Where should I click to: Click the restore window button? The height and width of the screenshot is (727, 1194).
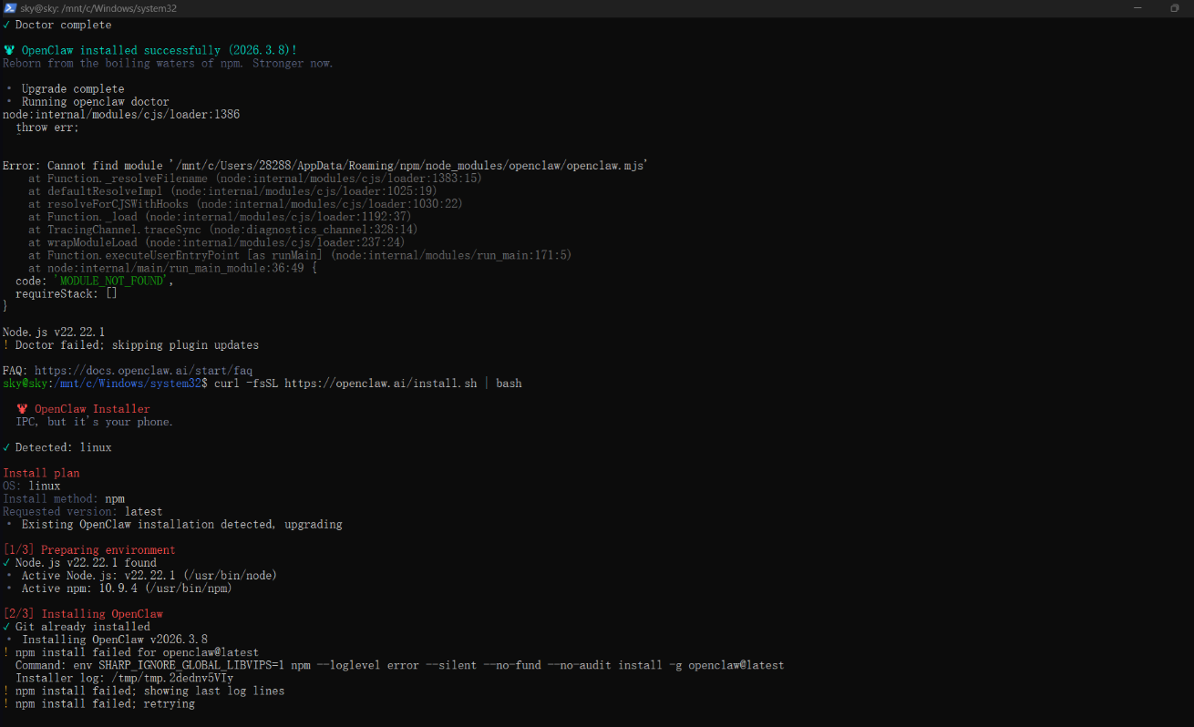1174,8
